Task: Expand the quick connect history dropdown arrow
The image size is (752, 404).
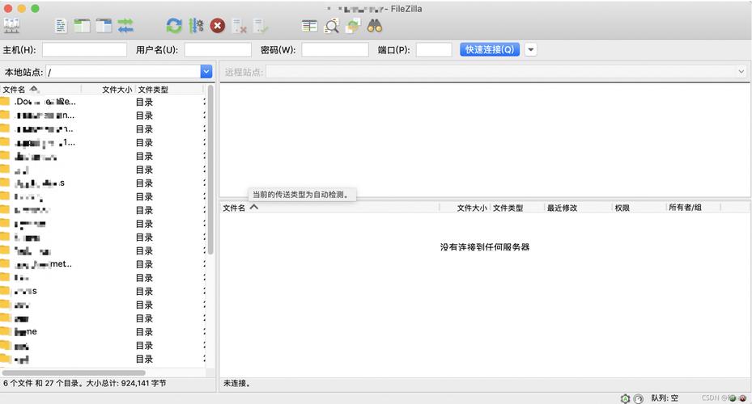Action: pyautogui.click(x=531, y=50)
